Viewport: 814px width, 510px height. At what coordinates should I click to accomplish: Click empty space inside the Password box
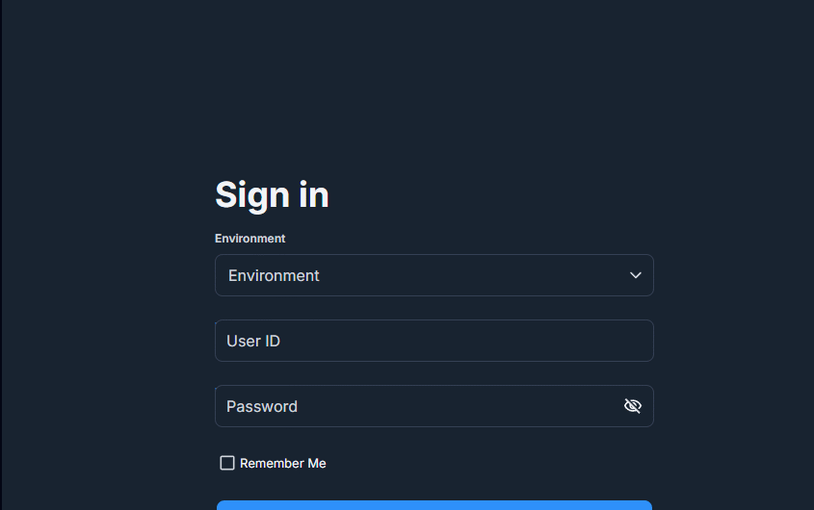457,406
